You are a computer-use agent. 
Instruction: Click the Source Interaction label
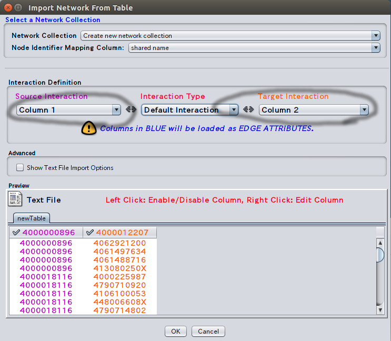tap(52, 96)
